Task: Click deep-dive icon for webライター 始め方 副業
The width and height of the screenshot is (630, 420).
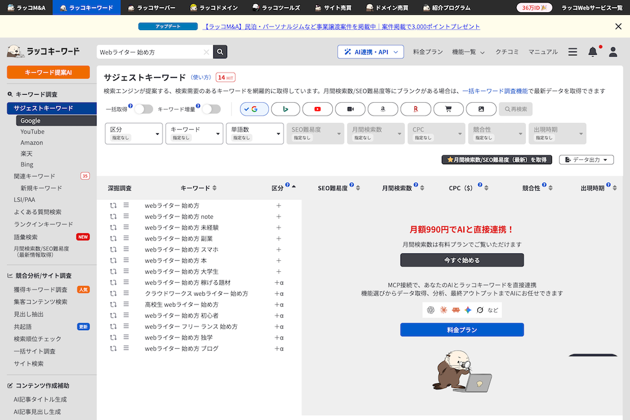Action: click(x=113, y=239)
